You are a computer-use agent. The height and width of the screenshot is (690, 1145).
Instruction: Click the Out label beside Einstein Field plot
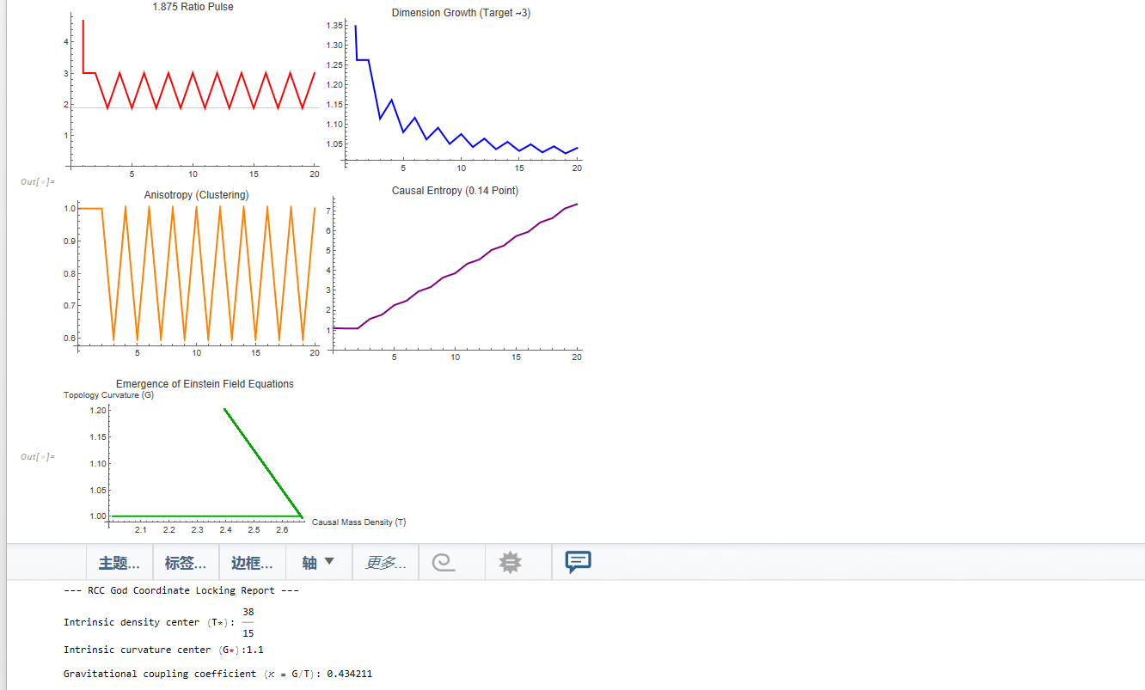pos(38,457)
